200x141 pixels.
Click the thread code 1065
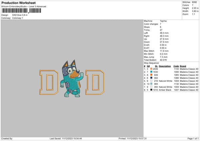[x=176, y=75]
